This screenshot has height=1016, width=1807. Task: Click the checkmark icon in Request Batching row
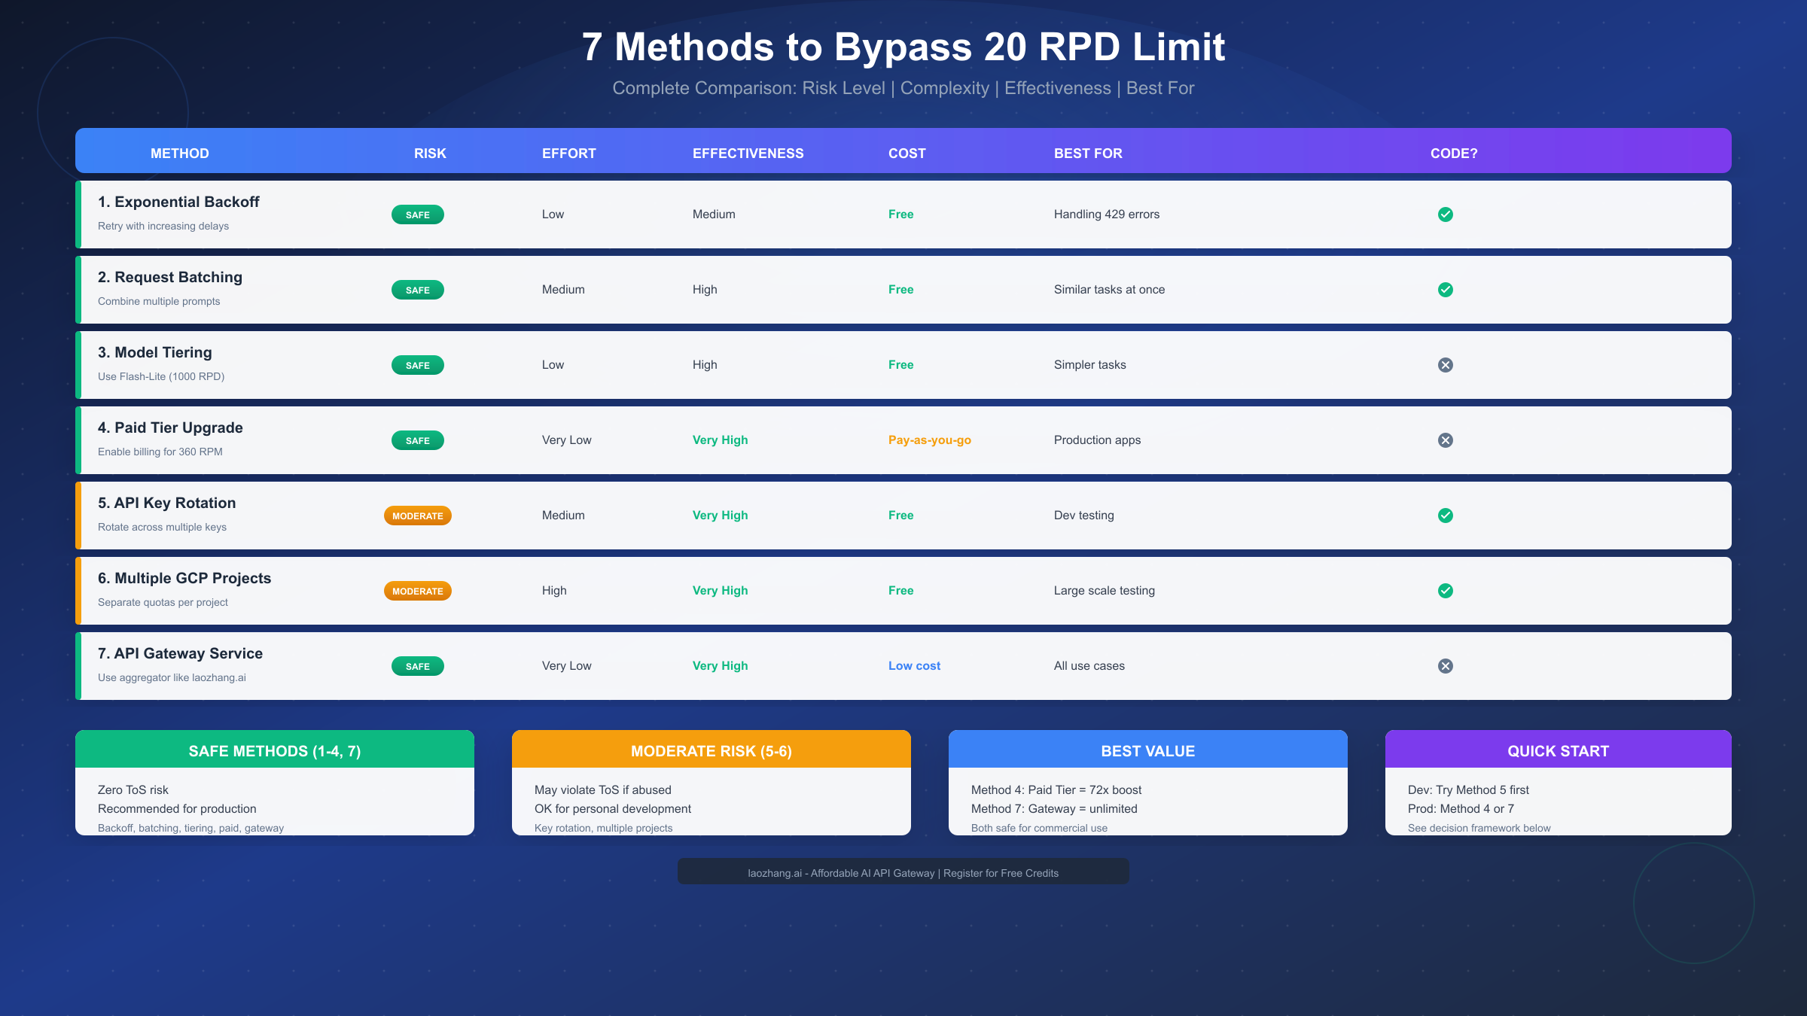pyautogui.click(x=1446, y=290)
